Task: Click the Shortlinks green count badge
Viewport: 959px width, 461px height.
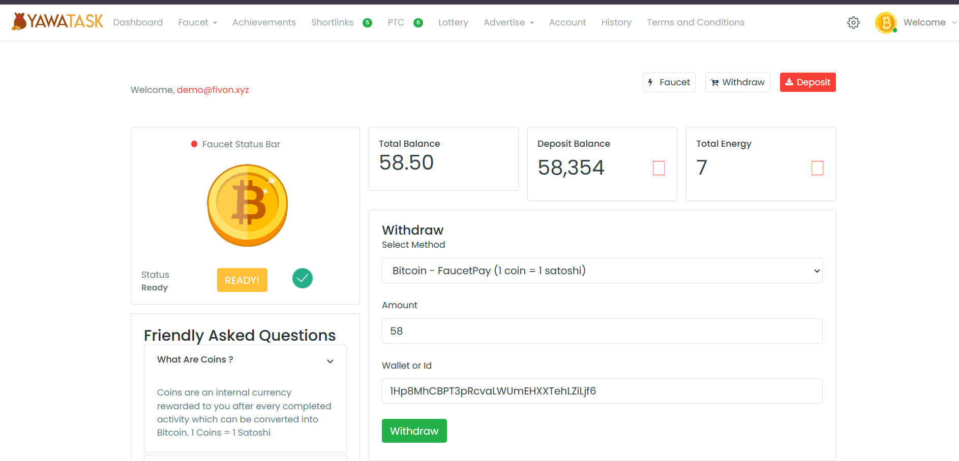Action: pyautogui.click(x=367, y=23)
